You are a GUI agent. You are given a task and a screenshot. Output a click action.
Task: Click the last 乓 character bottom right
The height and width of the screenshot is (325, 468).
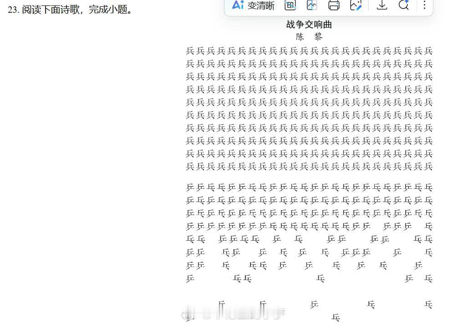point(428,304)
